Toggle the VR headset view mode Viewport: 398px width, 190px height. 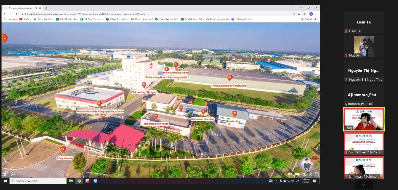point(297,174)
